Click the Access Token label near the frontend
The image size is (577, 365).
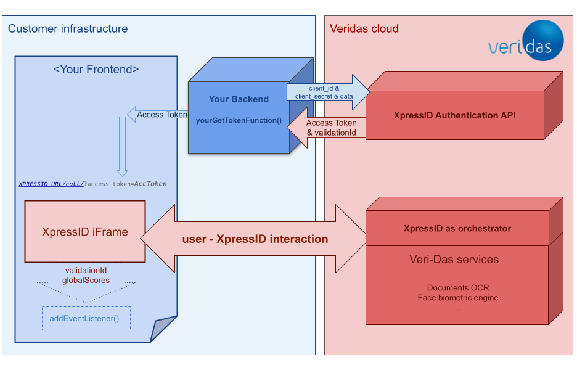162,115
